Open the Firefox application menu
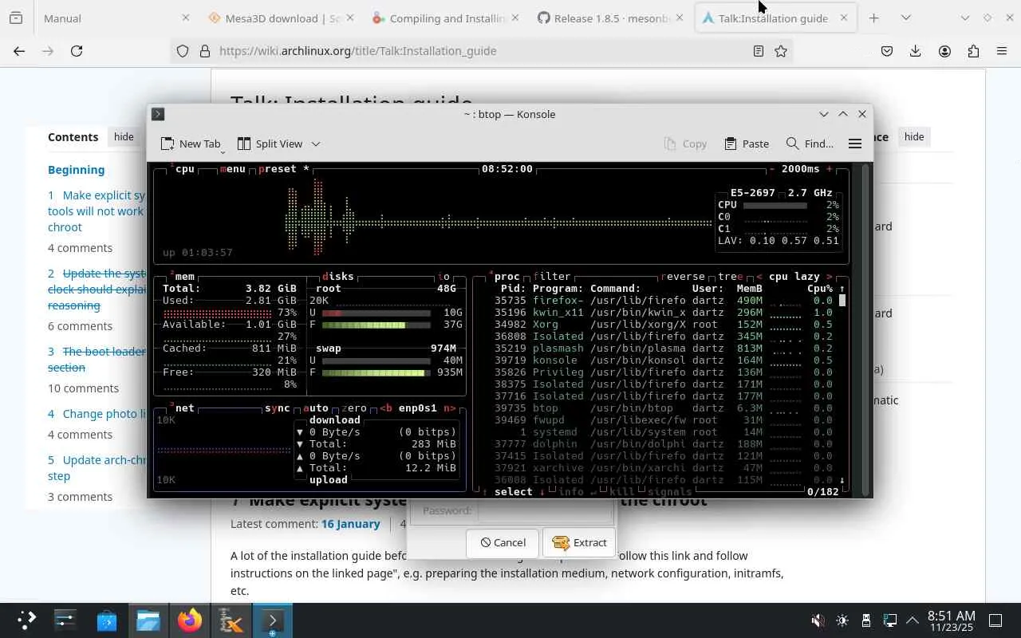 tap(1002, 51)
